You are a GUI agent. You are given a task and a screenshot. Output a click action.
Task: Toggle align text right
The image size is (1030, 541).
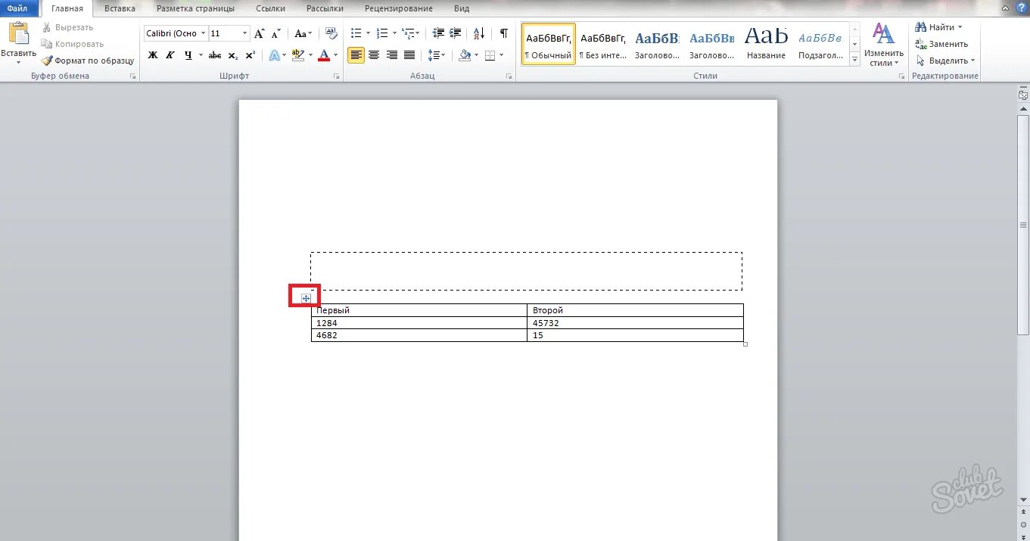tap(392, 55)
